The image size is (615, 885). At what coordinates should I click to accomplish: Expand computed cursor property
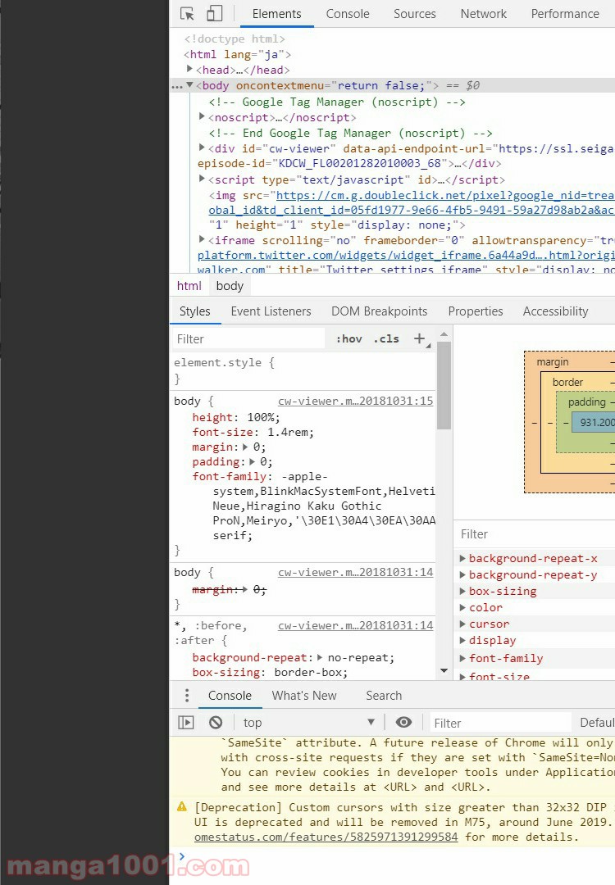click(x=462, y=624)
